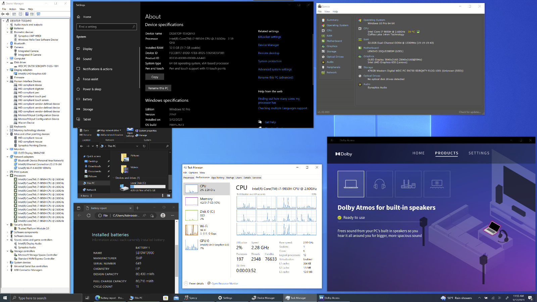Image resolution: width=537 pixels, height=302 pixels.
Task: Expand Firmware node in Device Manager
Action: click(x=7, y=78)
